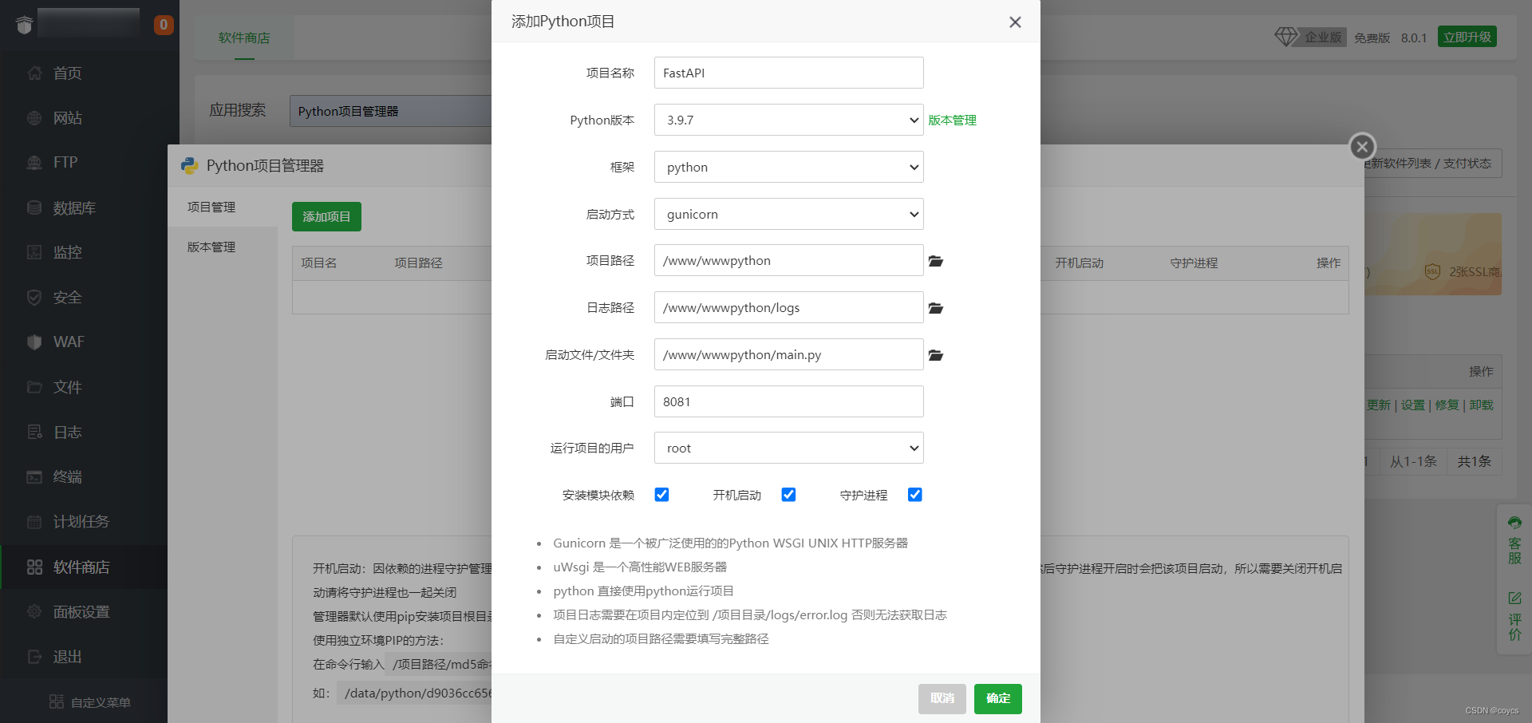The image size is (1532, 723).
Task: Click the 修复 link in software row
Action: coord(1447,405)
